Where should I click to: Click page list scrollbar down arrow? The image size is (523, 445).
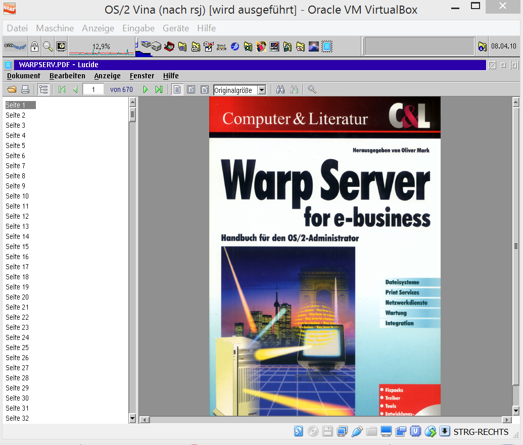(x=132, y=418)
